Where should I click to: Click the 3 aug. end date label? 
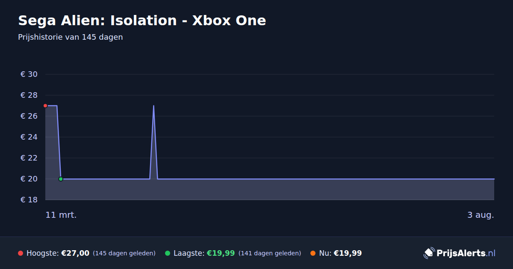pyautogui.click(x=481, y=215)
